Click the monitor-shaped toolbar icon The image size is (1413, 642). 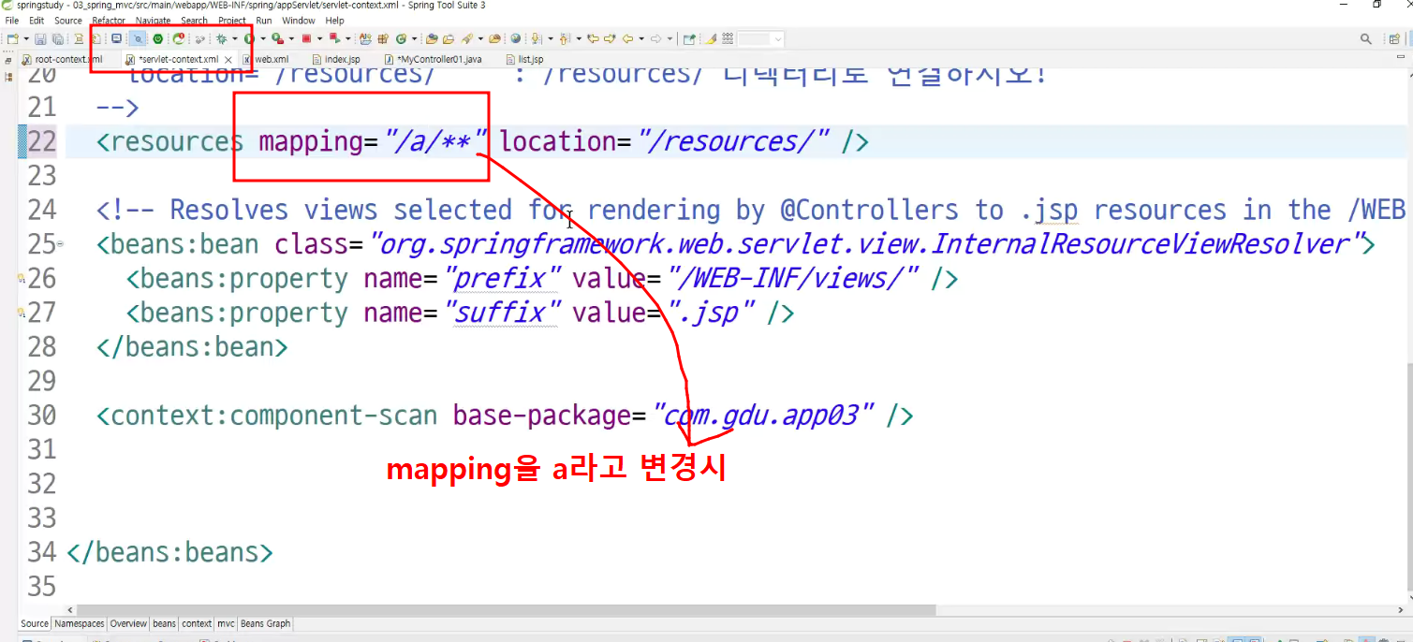[116, 38]
